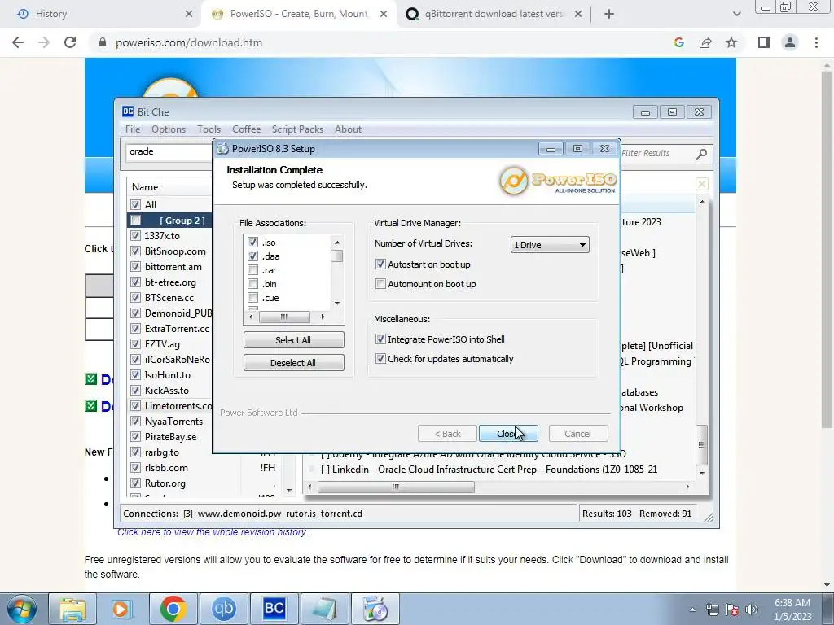The width and height of the screenshot is (834, 625).
Task: Open Number of Virtual Drives dropdown
Action: [550, 245]
